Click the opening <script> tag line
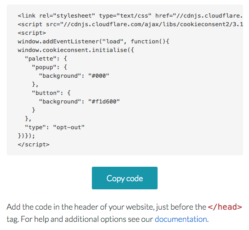Screen dimensions: 249x230 [32, 33]
